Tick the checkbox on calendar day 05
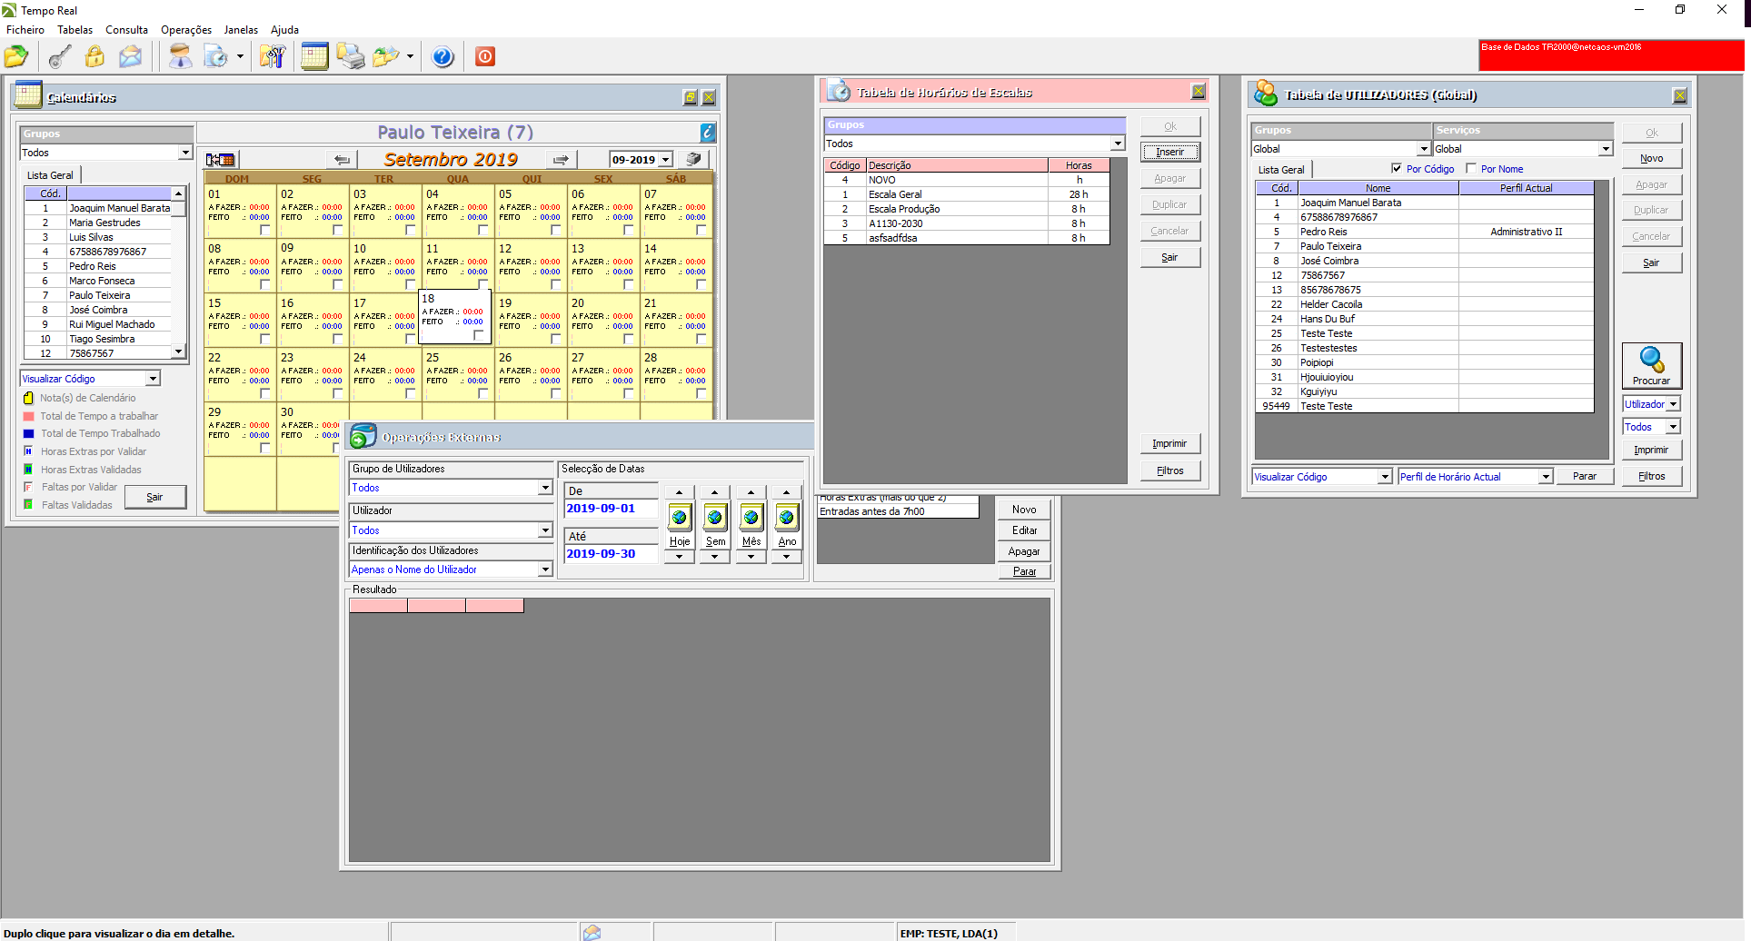 556,230
